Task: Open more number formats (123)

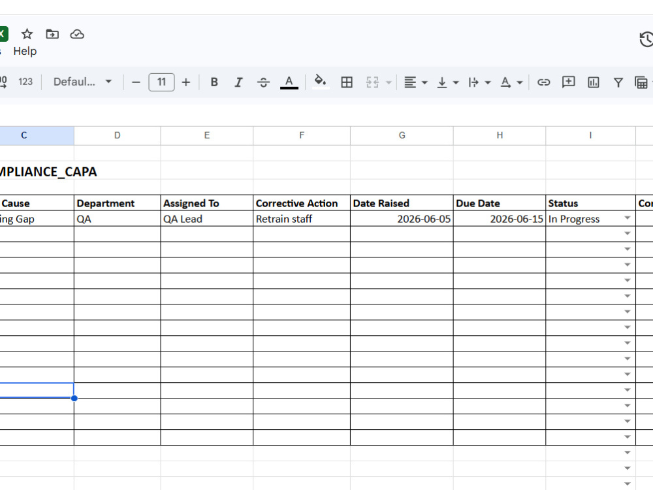Action: [25, 82]
